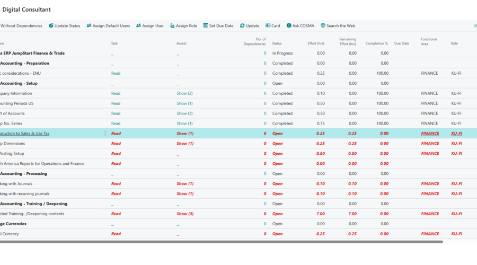Click the Assign Role icon
This screenshot has height=265, width=477.
(x=172, y=25)
